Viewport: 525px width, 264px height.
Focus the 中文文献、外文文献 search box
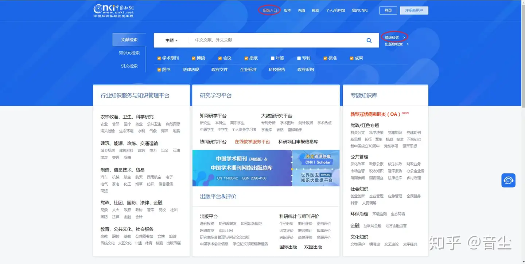pos(275,40)
